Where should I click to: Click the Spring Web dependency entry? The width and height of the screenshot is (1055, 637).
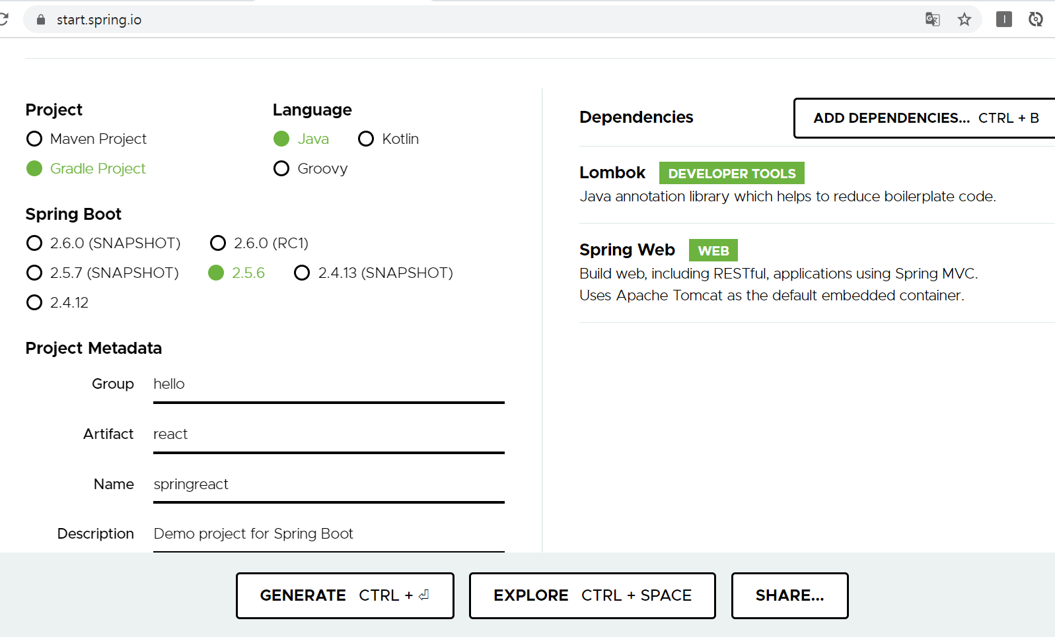pos(817,273)
